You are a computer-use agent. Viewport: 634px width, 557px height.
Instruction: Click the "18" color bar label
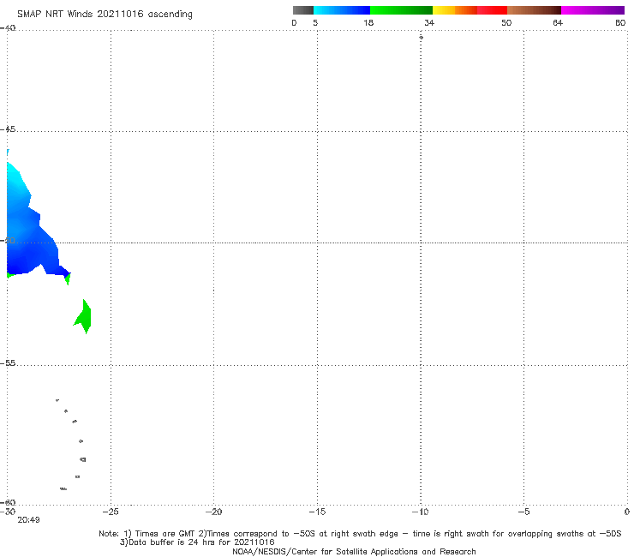(x=368, y=22)
